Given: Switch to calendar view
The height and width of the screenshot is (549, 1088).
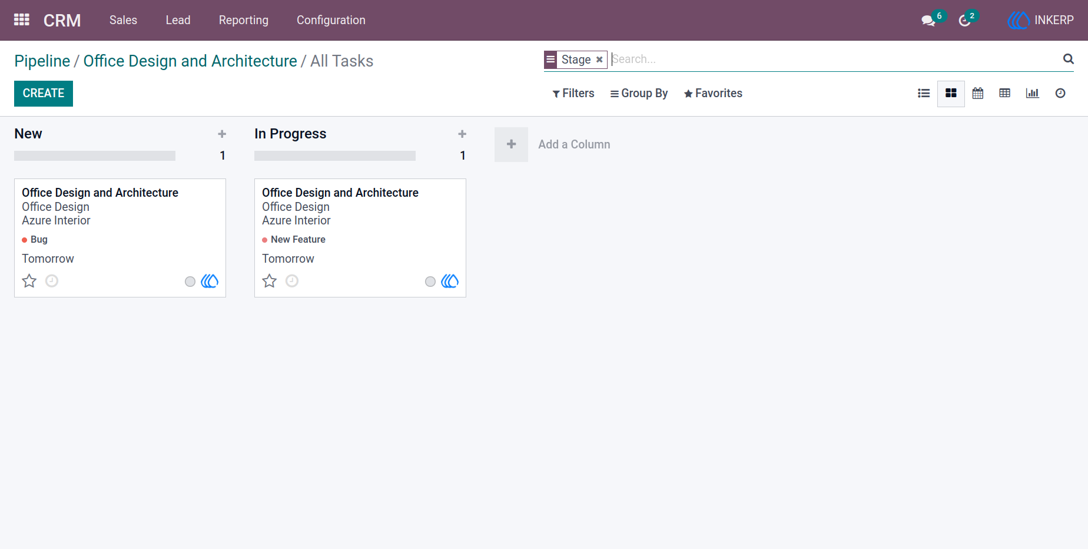Looking at the screenshot, I should click(978, 93).
